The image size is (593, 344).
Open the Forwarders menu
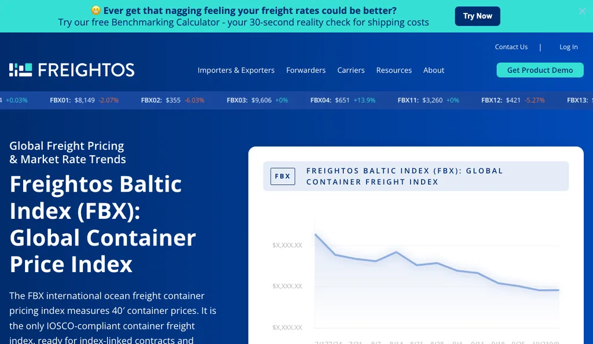coord(306,70)
